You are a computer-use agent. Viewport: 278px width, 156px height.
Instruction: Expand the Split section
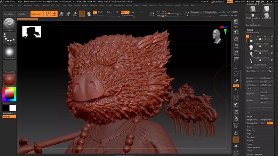click(x=248, y=113)
